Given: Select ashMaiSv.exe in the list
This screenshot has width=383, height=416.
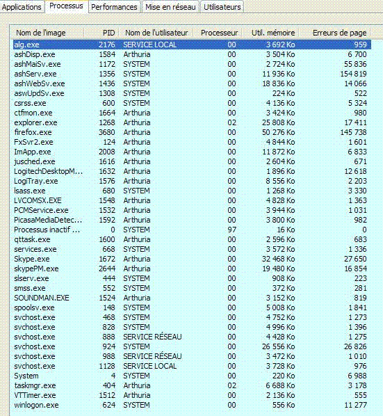Looking at the screenshot, I should (192, 64).
